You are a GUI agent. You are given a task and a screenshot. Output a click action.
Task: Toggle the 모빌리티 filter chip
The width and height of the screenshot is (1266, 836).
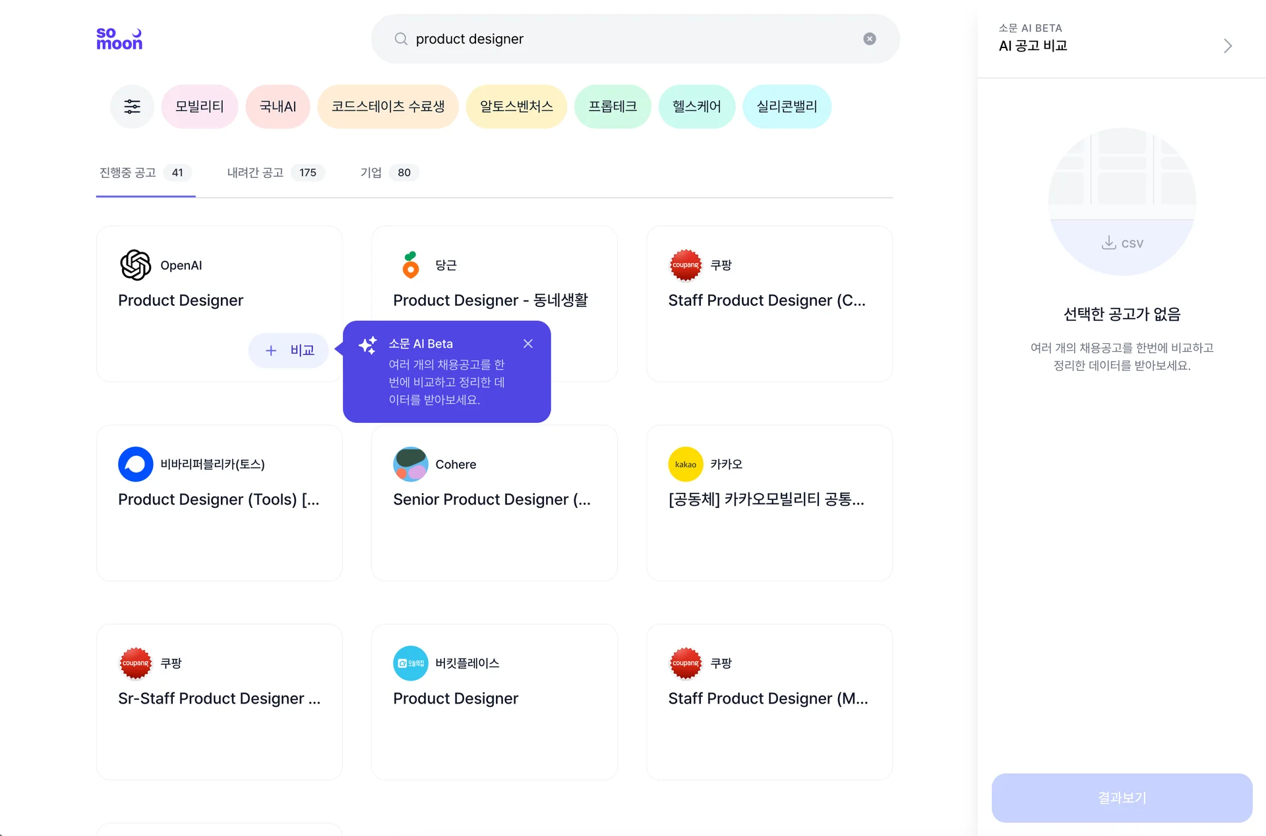199,107
